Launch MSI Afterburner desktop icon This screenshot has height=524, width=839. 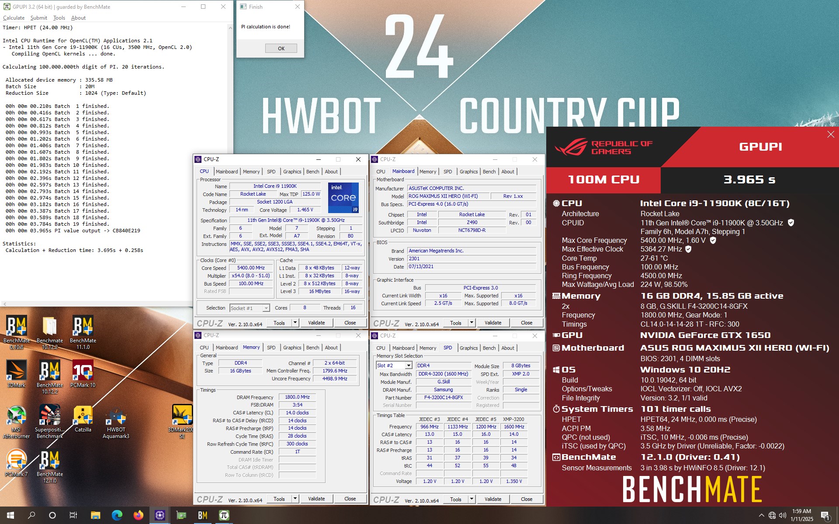click(x=17, y=421)
